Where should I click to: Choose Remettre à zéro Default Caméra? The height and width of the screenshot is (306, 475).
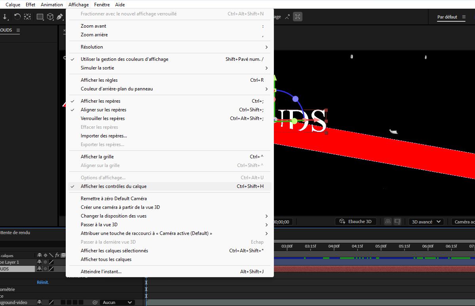170,199
